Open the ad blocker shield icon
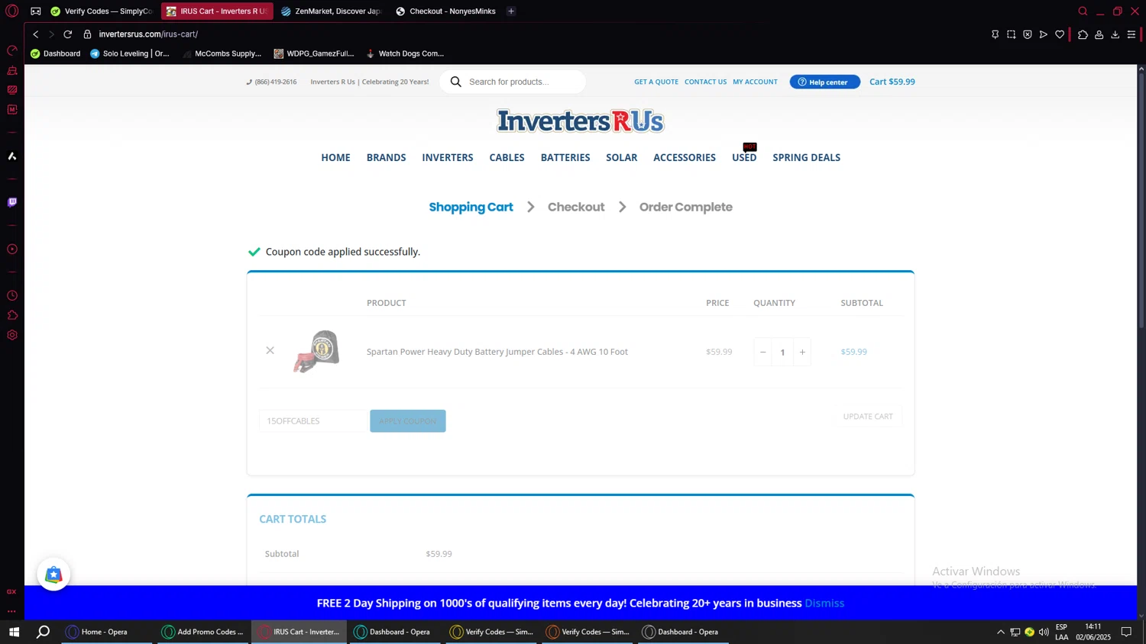1146x644 pixels. (x=1028, y=34)
